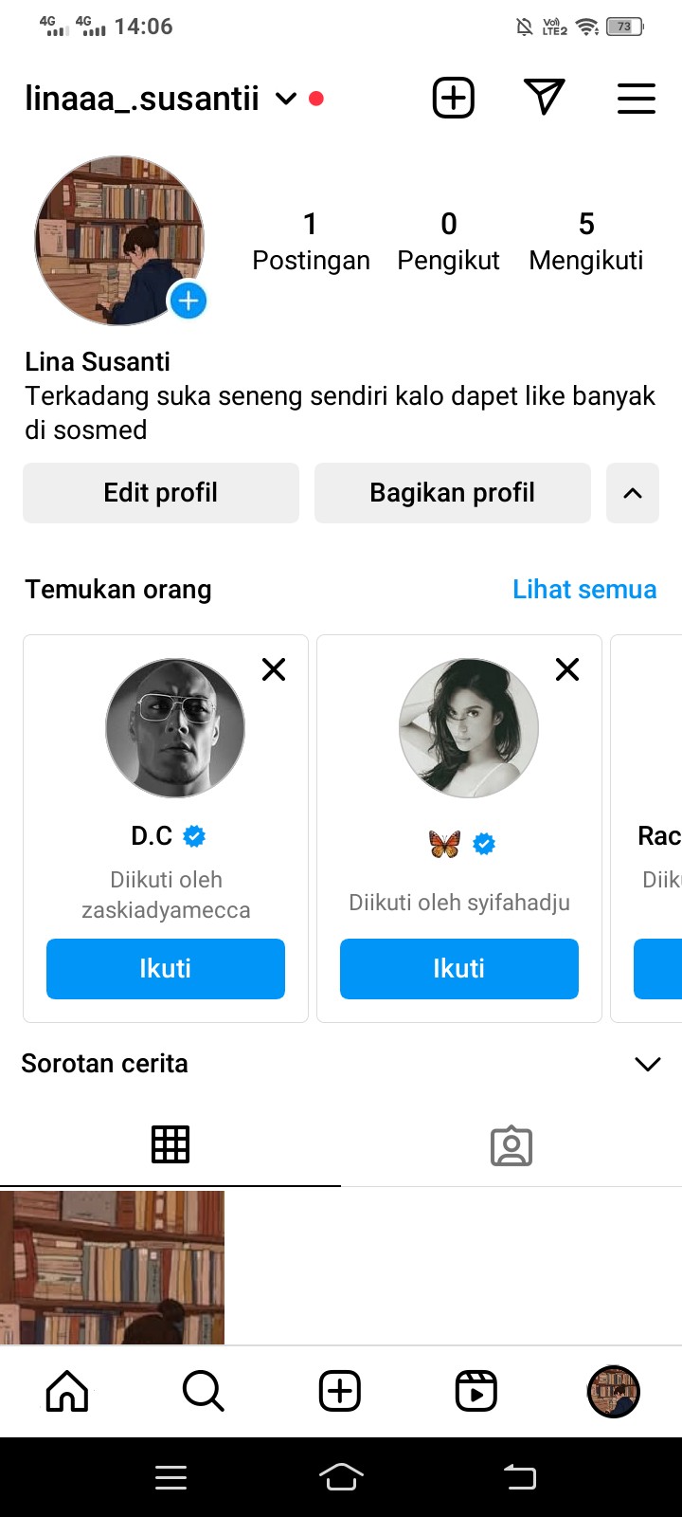Open Reels from bottom navigation

tap(476, 1391)
